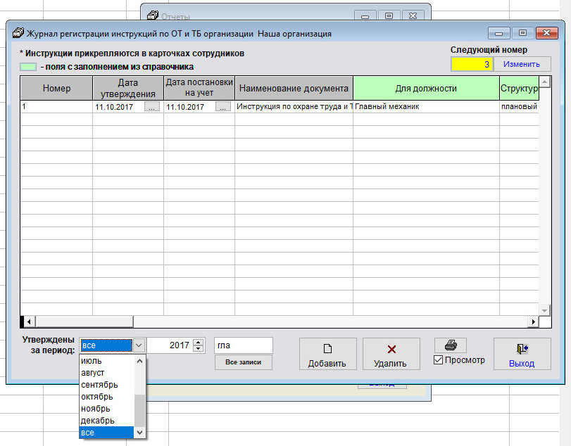This screenshot has height=446, width=571.
Task: Select октябрь from the month list
Action: coord(97,397)
